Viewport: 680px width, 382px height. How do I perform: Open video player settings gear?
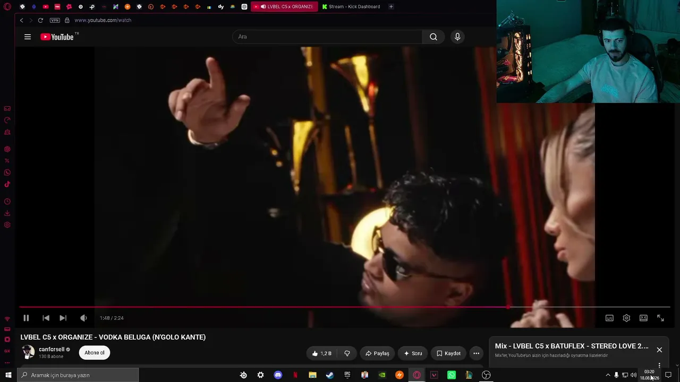coord(626,318)
